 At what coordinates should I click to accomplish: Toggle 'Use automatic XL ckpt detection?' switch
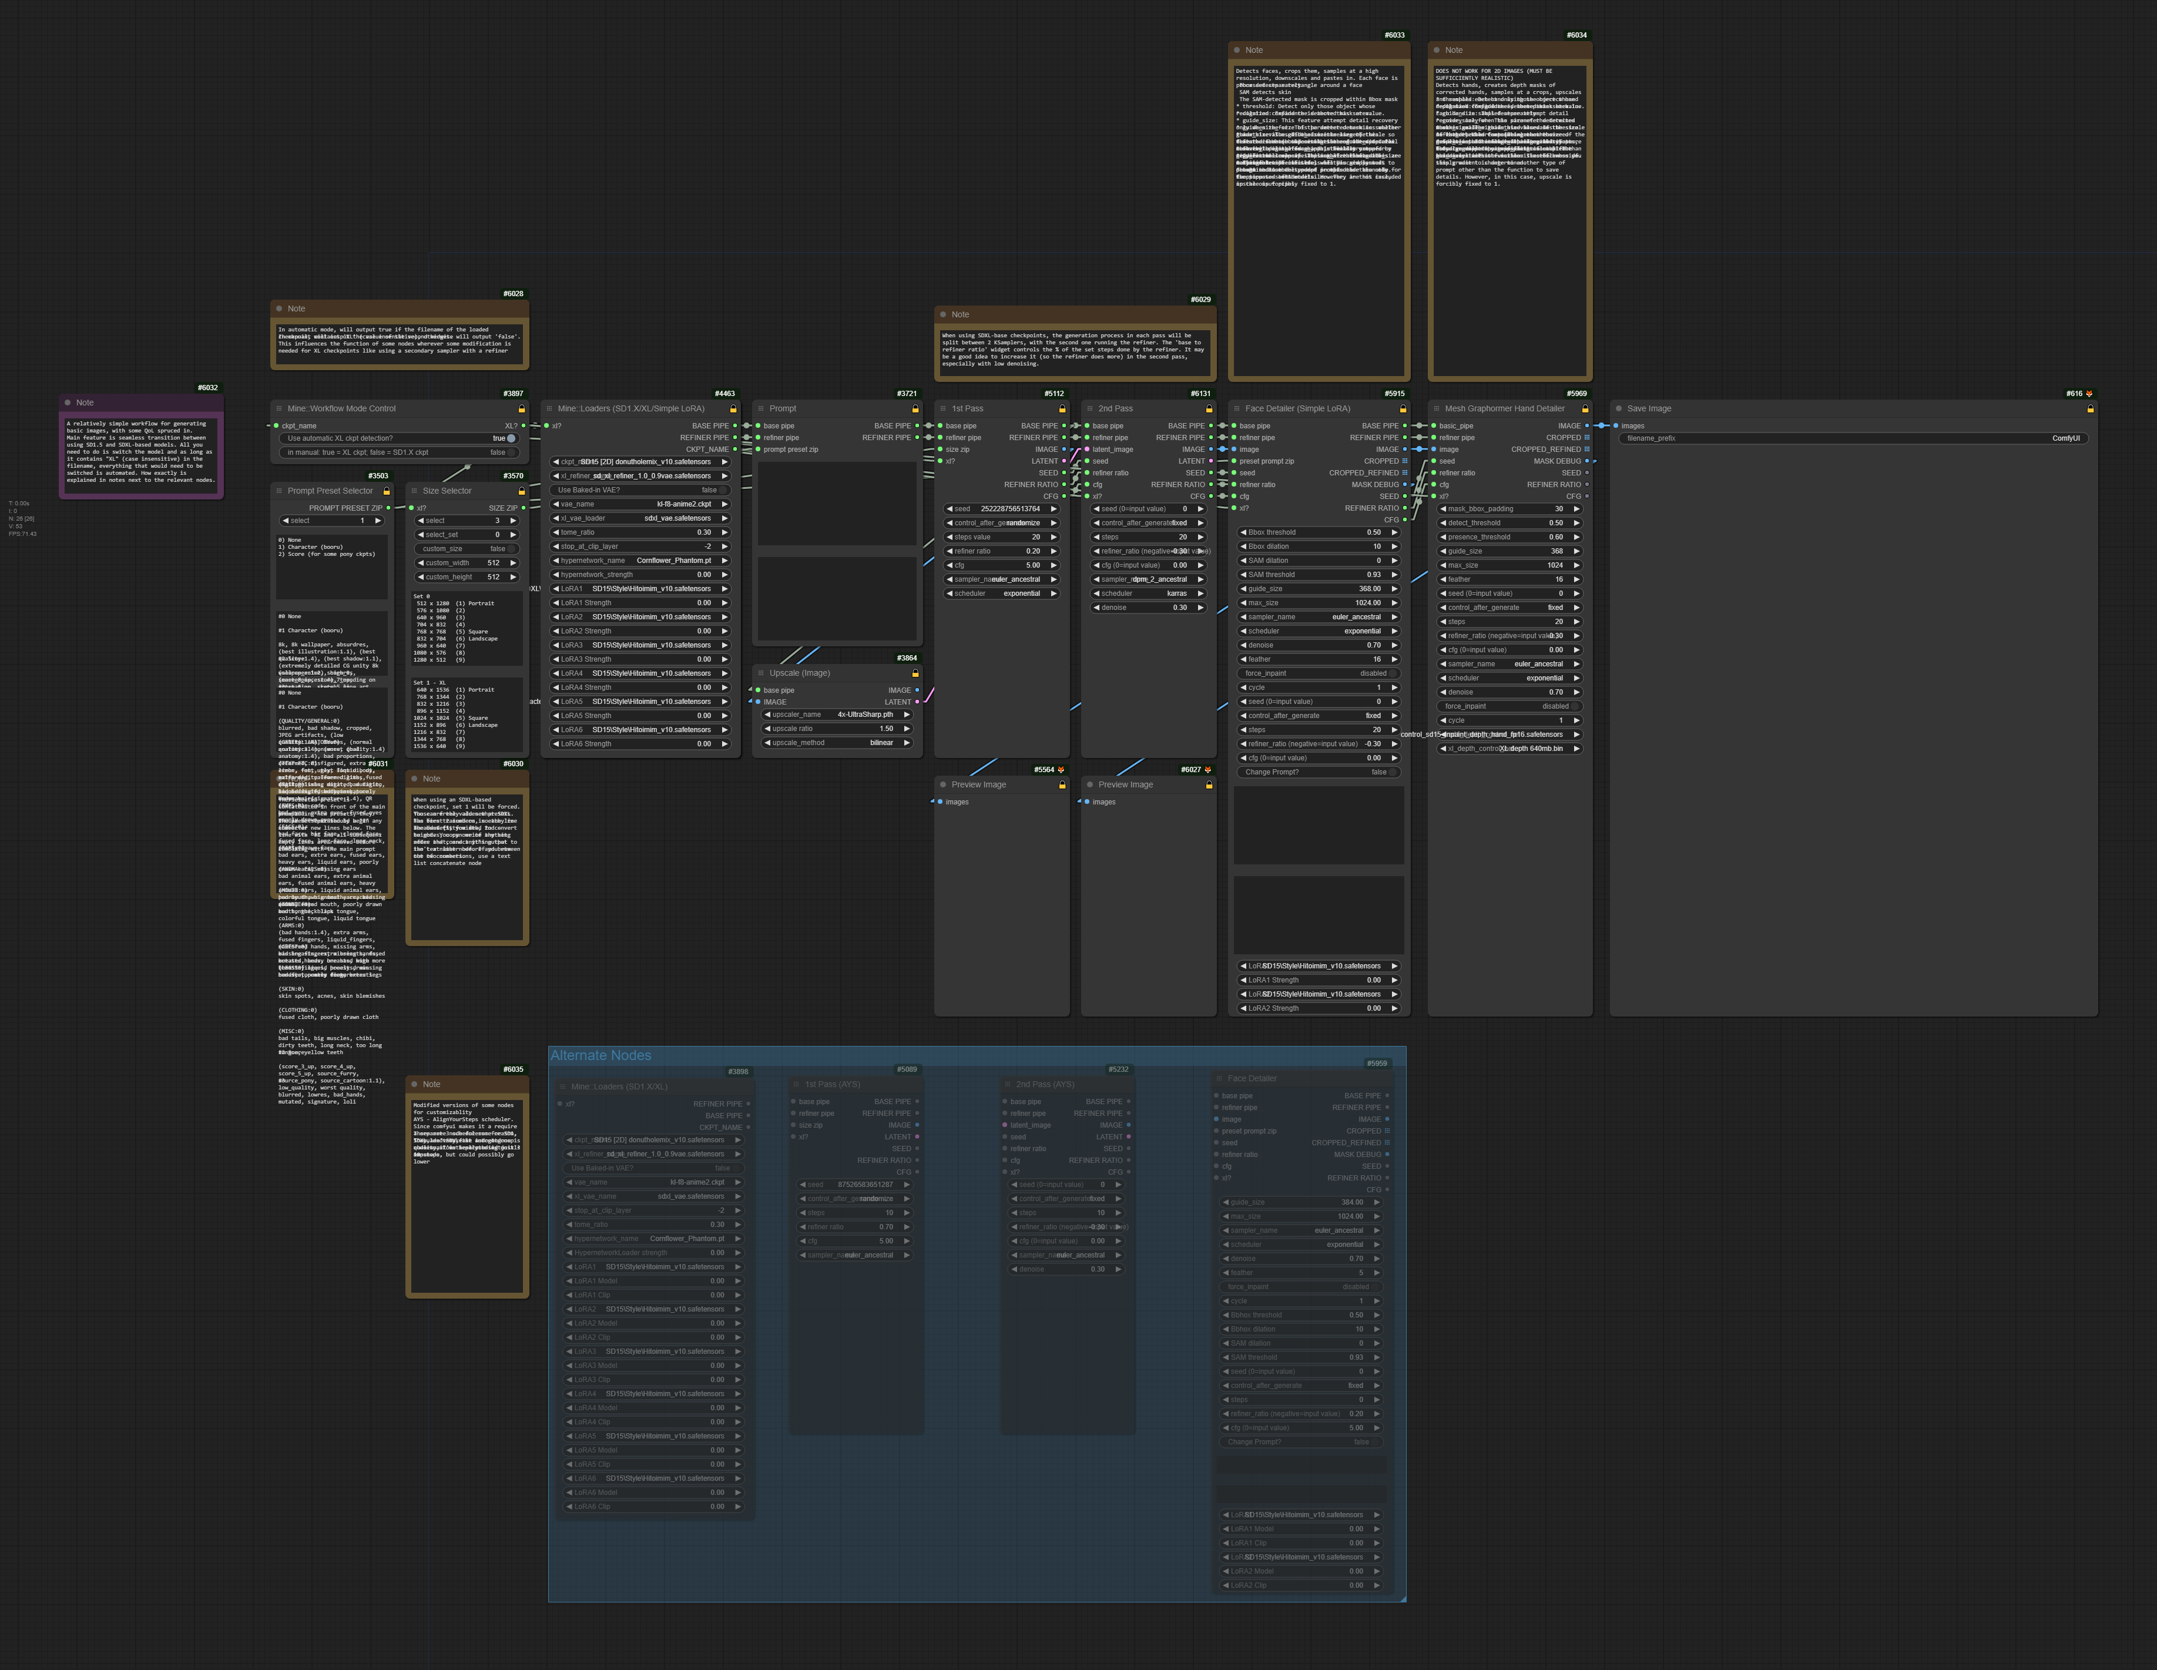(511, 438)
